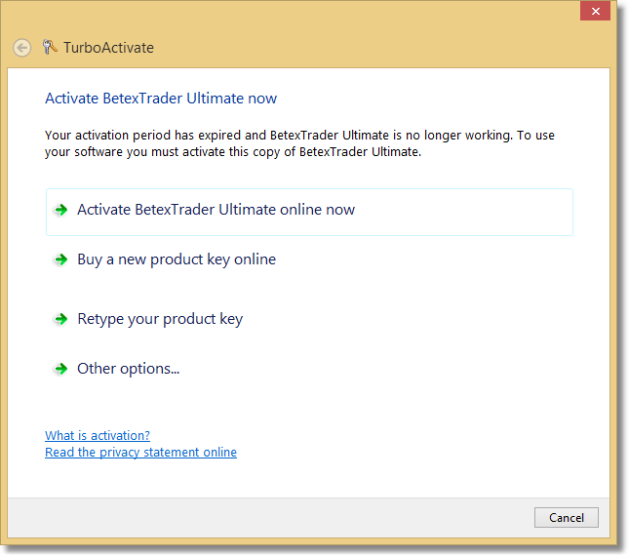This screenshot has height=557, width=629.
Task: Click the gray footer bar left of Cancel
Action: (x=273, y=518)
